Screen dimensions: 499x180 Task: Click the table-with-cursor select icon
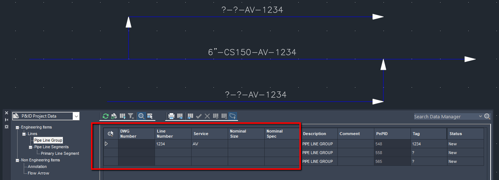(x=150, y=116)
